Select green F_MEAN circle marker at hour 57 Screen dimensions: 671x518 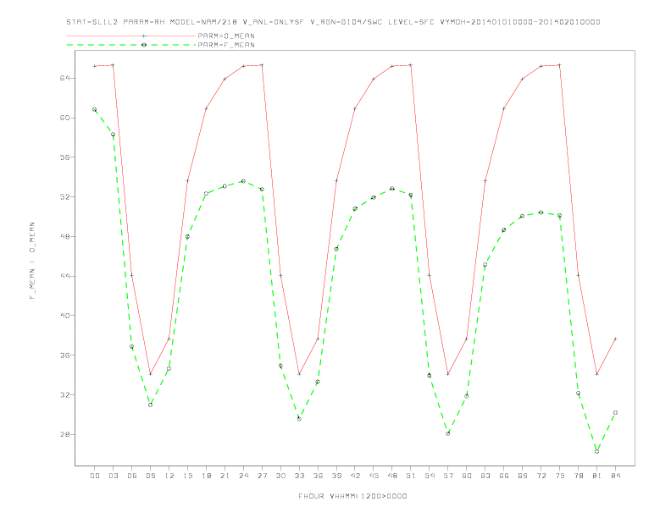pyautogui.click(x=448, y=433)
